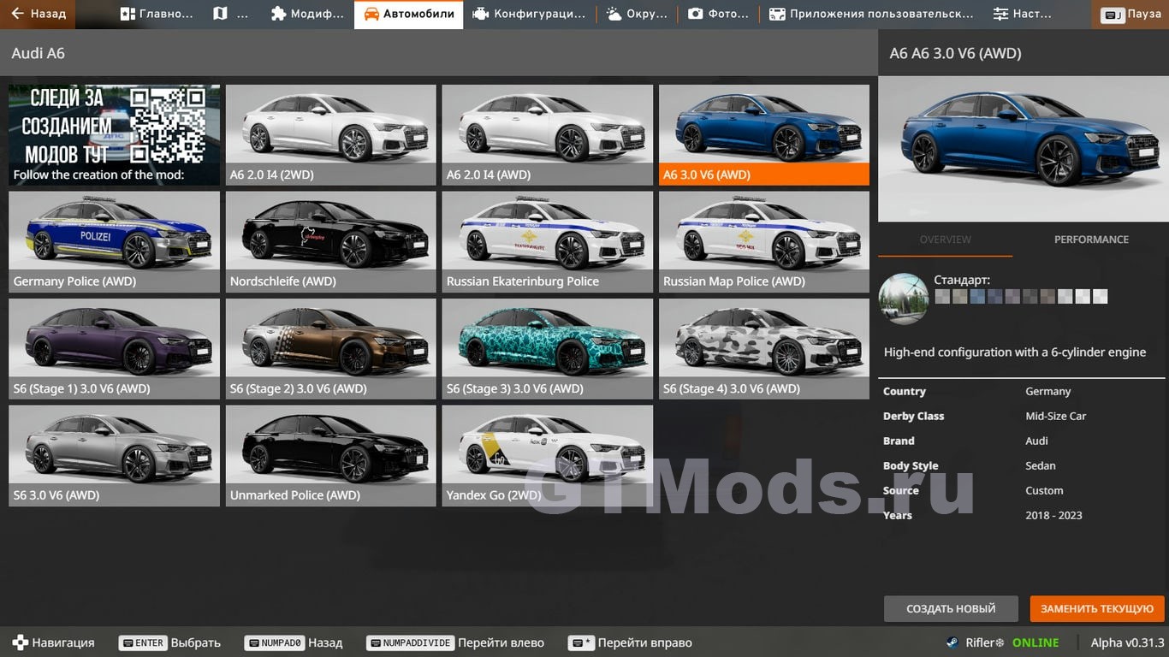
Task: Select the S6 (Stage 2) 3.0 V6 car
Action: [330, 349]
